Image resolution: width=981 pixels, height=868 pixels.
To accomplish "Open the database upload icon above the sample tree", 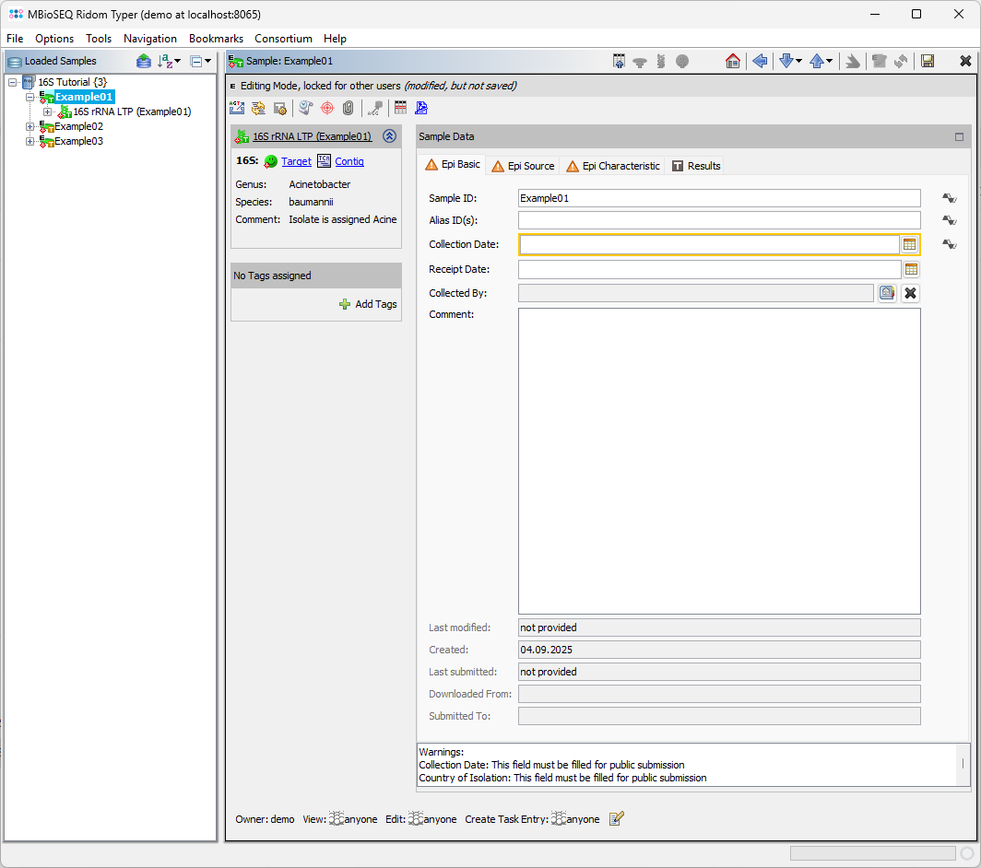I will pos(144,61).
